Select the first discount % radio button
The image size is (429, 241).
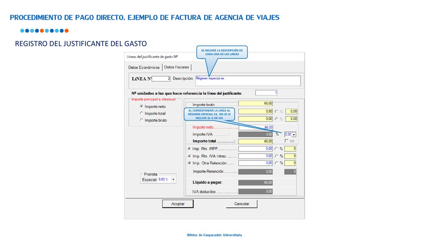point(277,111)
